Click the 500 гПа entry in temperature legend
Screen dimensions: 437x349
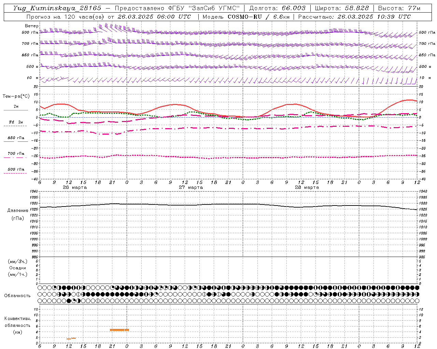(x=16, y=169)
